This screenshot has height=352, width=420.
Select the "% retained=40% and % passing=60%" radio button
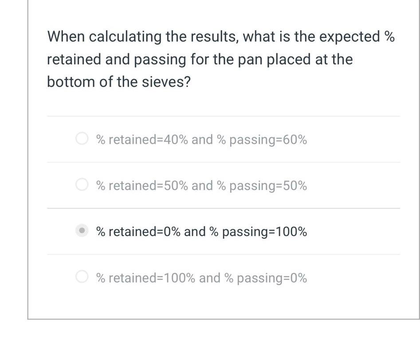(82, 139)
